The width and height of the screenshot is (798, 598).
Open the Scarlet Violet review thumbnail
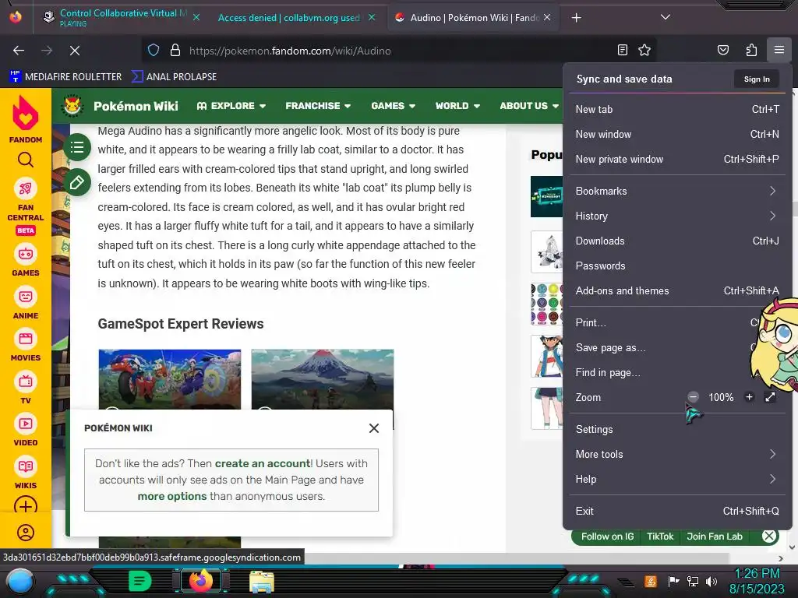point(169,379)
